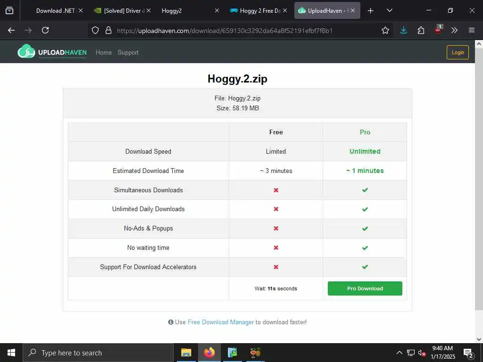Image resolution: width=483 pixels, height=362 pixels.
Task: Click the Firefox taskbar icon
Action: (x=209, y=353)
